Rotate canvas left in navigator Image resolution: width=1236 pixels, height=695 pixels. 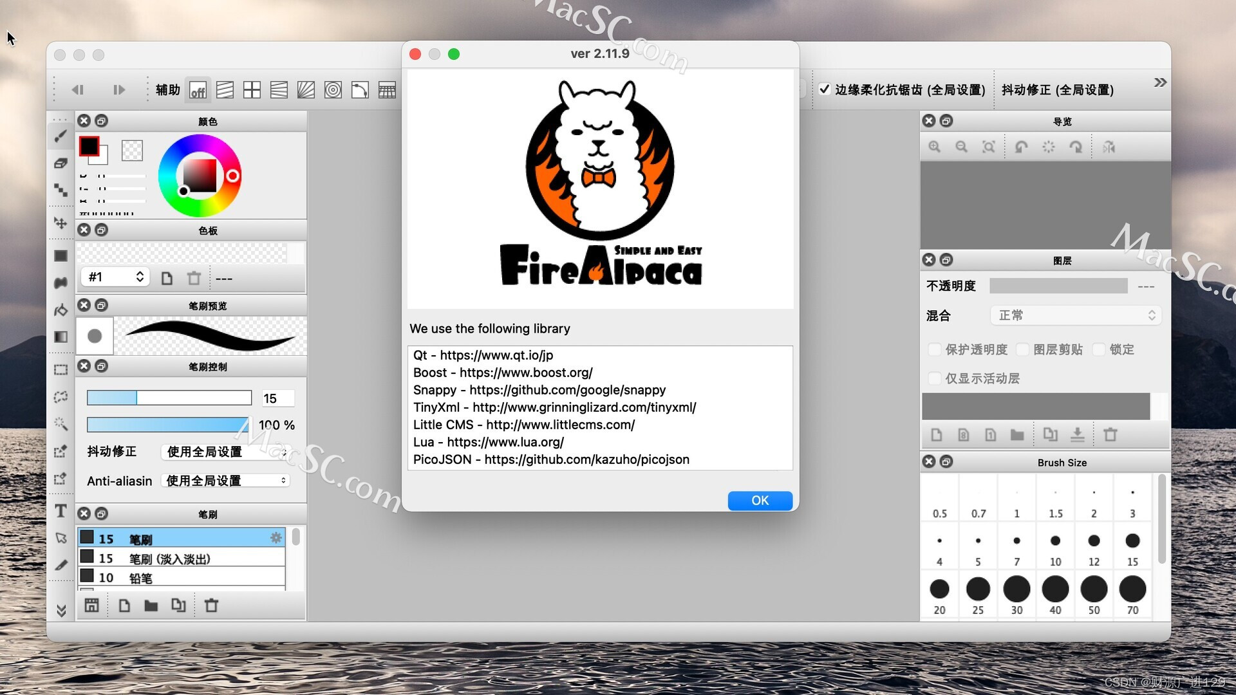coord(1021,147)
